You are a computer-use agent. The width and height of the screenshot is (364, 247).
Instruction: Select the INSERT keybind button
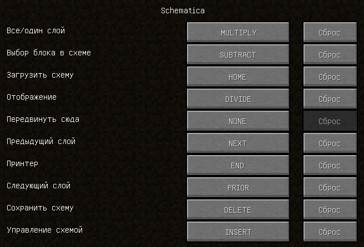point(238,232)
